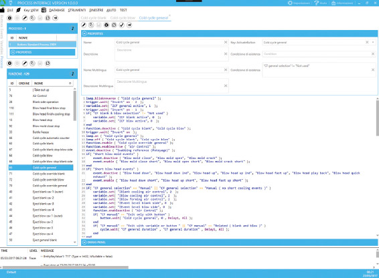Clear the empty Condition field with its X
Screen dimensions: 379x278
tap(373, 54)
